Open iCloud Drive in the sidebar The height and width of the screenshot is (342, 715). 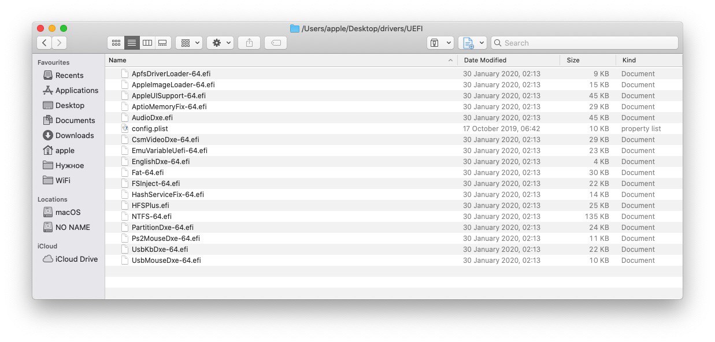(71, 259)
